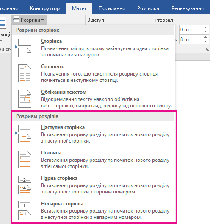Increase the 0 пт spacing value
This screenshot has height=224, width=210.
(205, 28)
